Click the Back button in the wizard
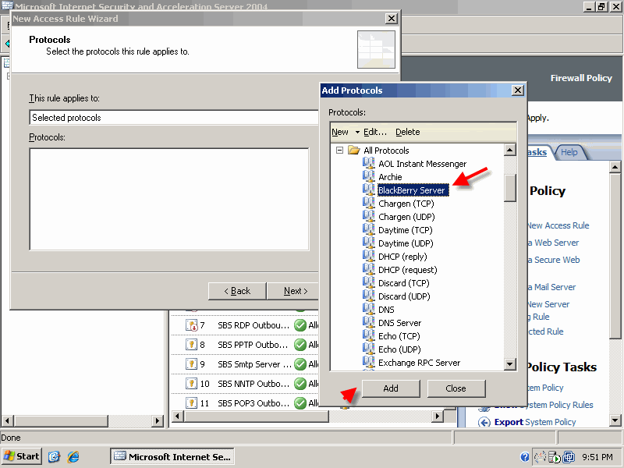The image size is (624, 468). click(237, 291)
